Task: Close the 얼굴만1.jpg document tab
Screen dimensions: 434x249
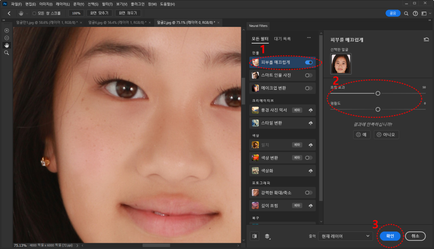Action: point(81,23)
